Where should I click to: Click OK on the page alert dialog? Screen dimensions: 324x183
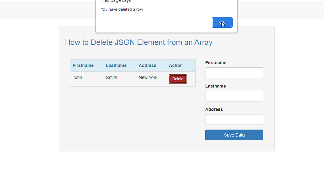point(222,22)
